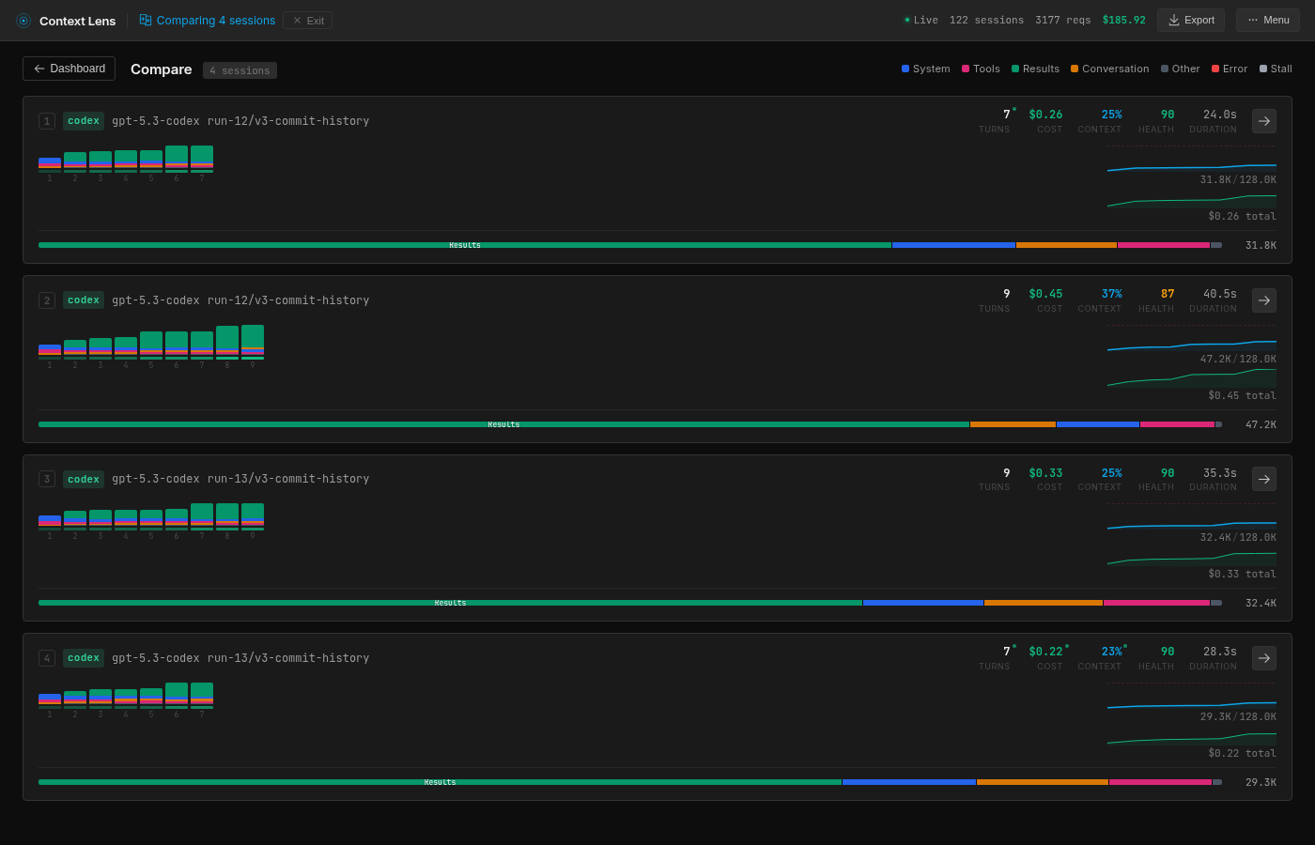Click the download icon inside the Export button

pos(1175,19)
